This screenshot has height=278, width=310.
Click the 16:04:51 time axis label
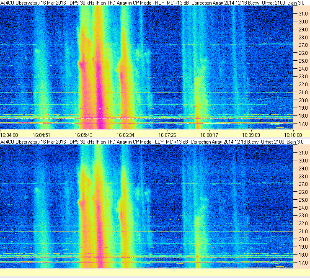click(41, 135)
